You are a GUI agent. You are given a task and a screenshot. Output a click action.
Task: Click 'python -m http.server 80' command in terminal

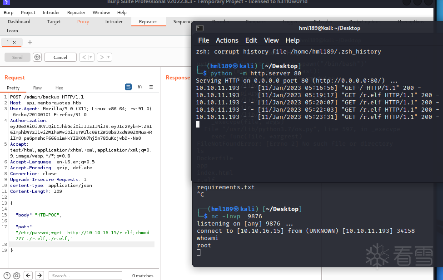pyautogui.click(x=255, y=74)
